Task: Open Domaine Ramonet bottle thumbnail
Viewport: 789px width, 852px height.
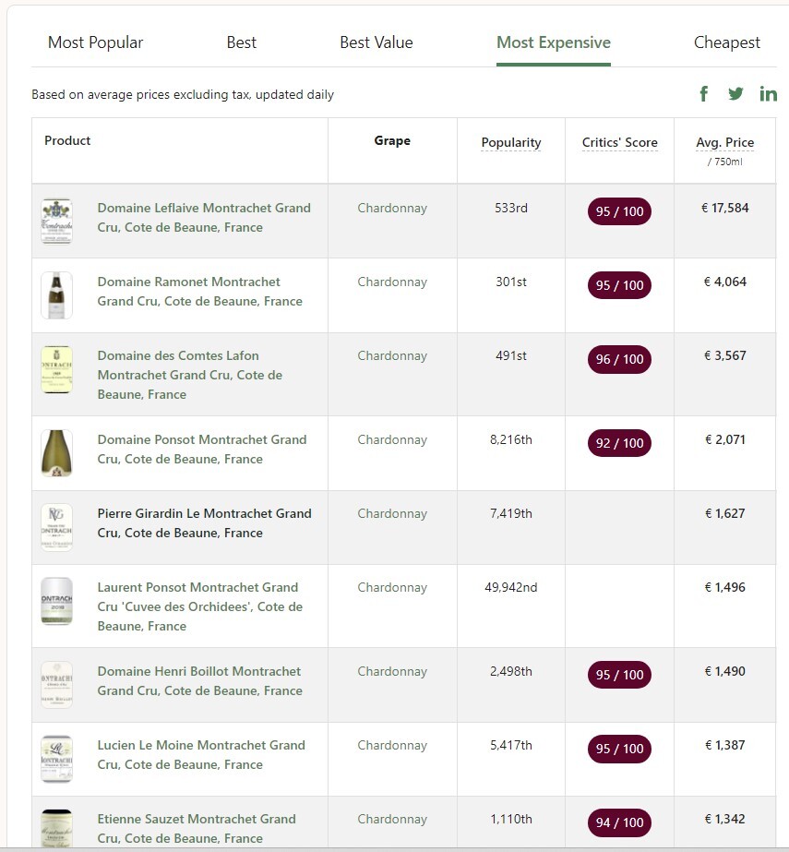Action: 56,295
